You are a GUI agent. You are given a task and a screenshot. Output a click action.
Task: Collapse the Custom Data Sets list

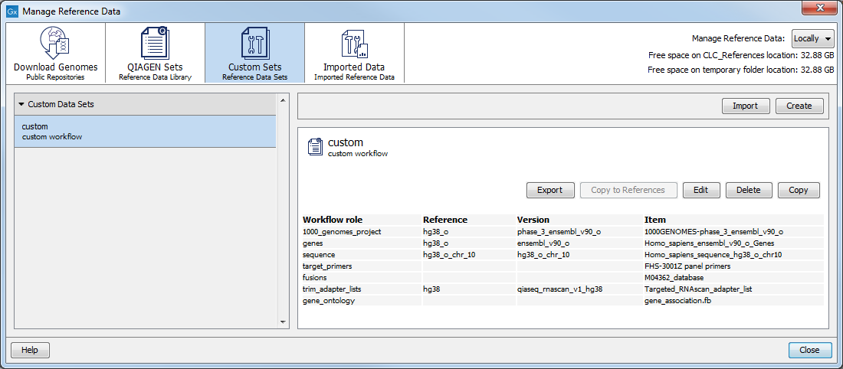coord(22,104)
